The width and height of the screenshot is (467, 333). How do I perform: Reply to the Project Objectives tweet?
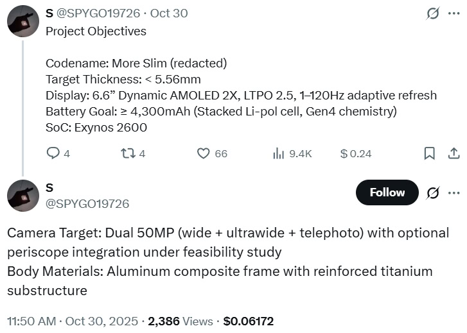coord(54,153)
